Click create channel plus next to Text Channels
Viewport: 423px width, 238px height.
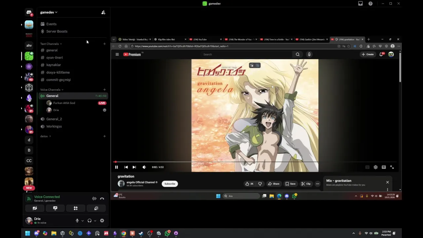pos(104,44)
